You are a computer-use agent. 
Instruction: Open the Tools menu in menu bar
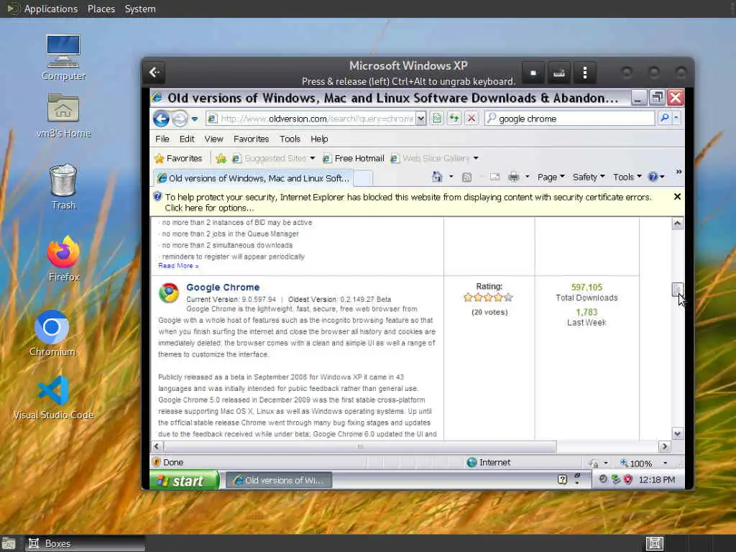(290, 139)
